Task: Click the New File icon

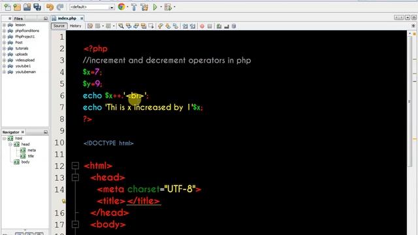Action: point(7,7)
